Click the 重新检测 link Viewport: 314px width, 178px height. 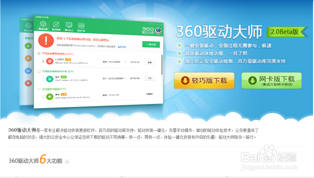pos(122,47)
